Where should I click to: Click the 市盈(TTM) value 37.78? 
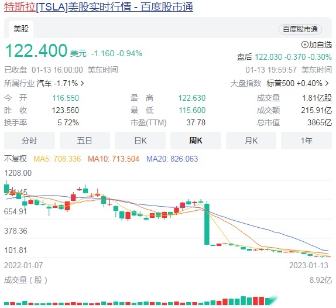click(x=196, y=122)
